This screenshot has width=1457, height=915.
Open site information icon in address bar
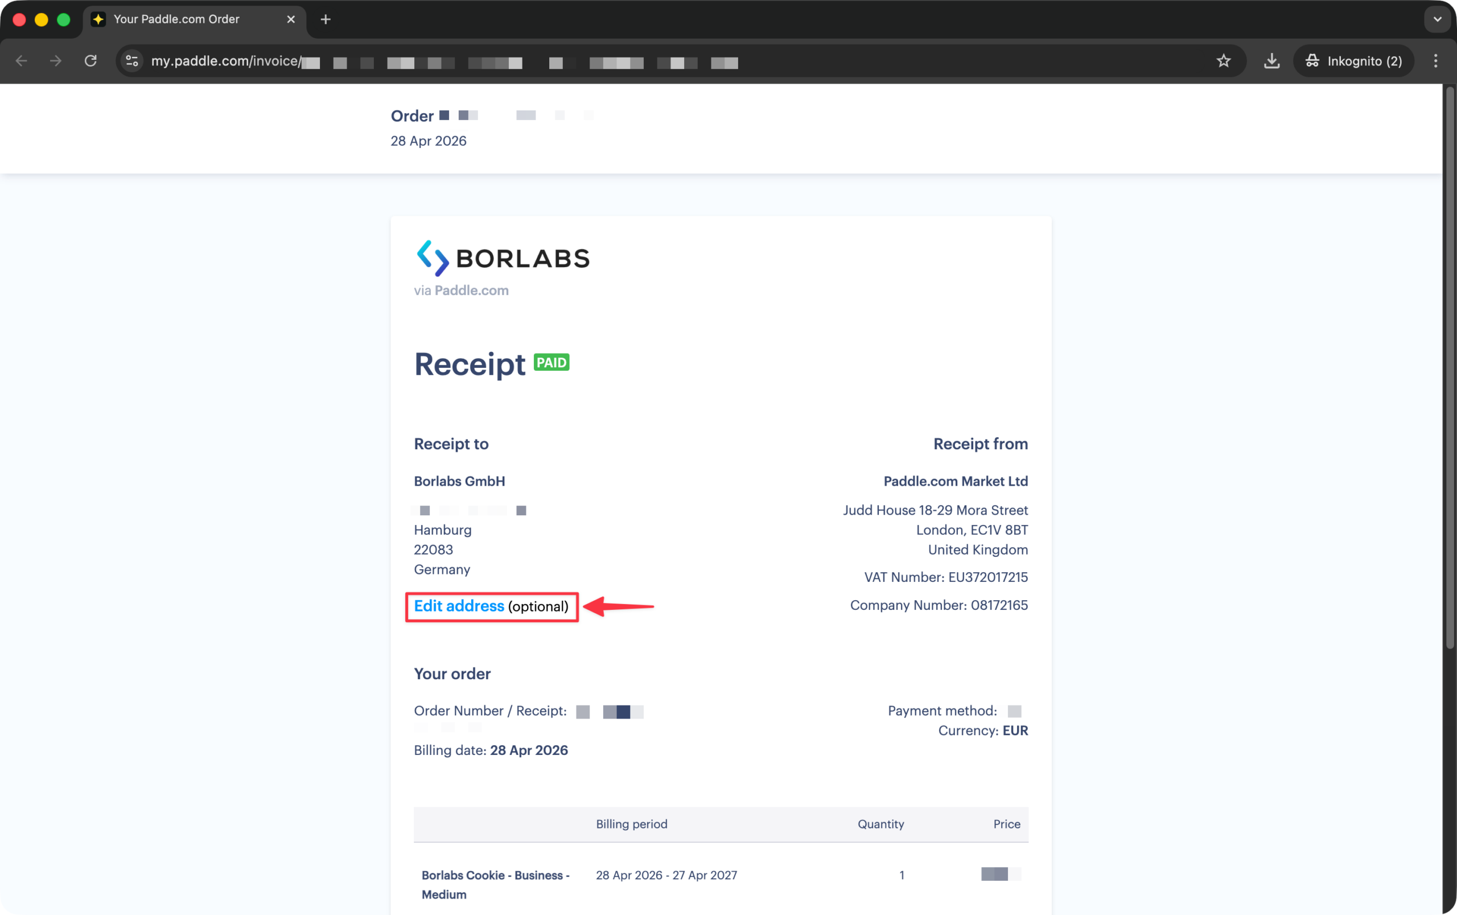(132, 61)
